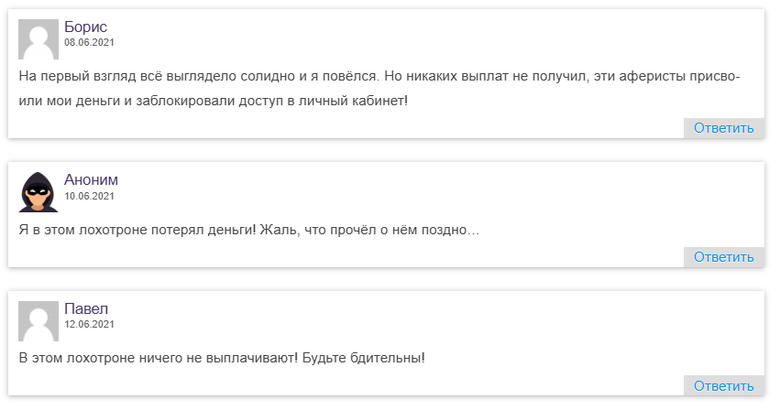Open the Борис username link
This screenshot has height=410, width=780.
85,27
